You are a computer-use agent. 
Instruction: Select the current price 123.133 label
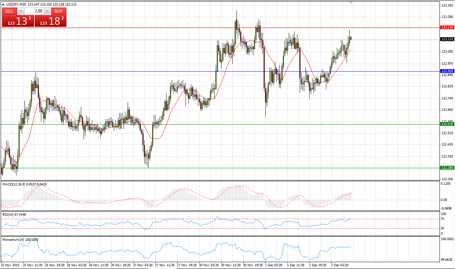coord(446,39)
